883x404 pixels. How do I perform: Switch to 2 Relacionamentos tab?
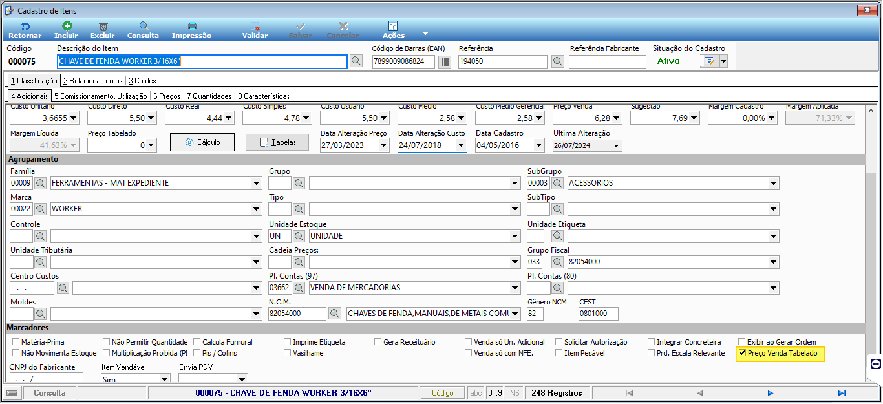93,81
